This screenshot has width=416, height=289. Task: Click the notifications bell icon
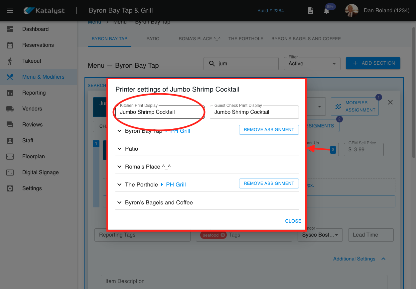[327, 11]
